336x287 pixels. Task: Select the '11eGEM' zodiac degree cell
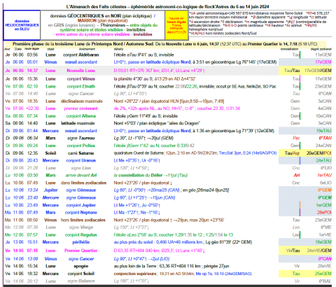click(x=323, y=55)
